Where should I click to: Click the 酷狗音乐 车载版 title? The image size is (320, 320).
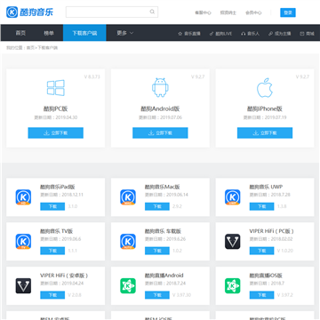coord(163,231)
